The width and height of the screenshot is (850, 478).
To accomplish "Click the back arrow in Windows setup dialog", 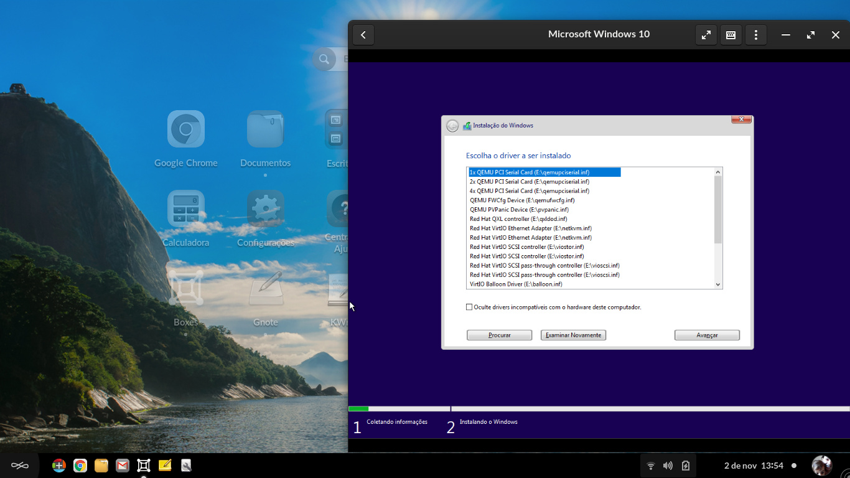I will (452, 126).
